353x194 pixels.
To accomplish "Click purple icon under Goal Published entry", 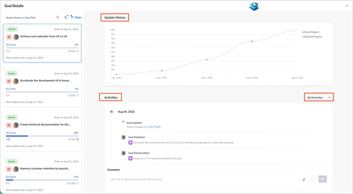I will point(130,142).
